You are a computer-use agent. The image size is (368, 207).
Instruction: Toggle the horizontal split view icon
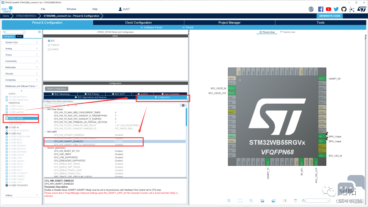pos(295,201)
